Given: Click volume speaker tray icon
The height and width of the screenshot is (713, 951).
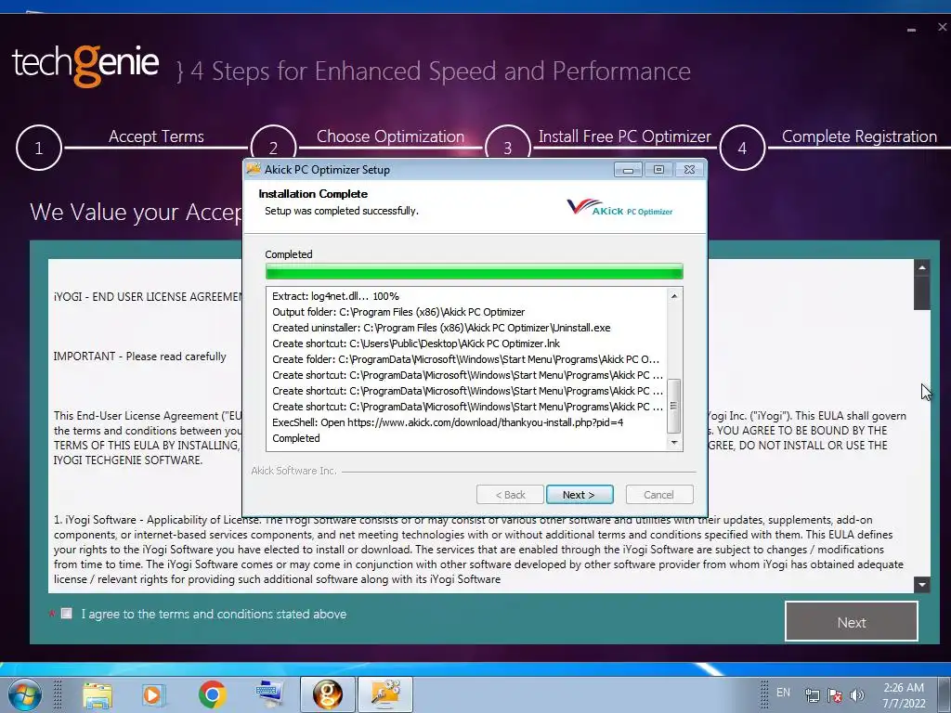Looking at the screenshot, I should pyautogui.click(x=857, y=695).
